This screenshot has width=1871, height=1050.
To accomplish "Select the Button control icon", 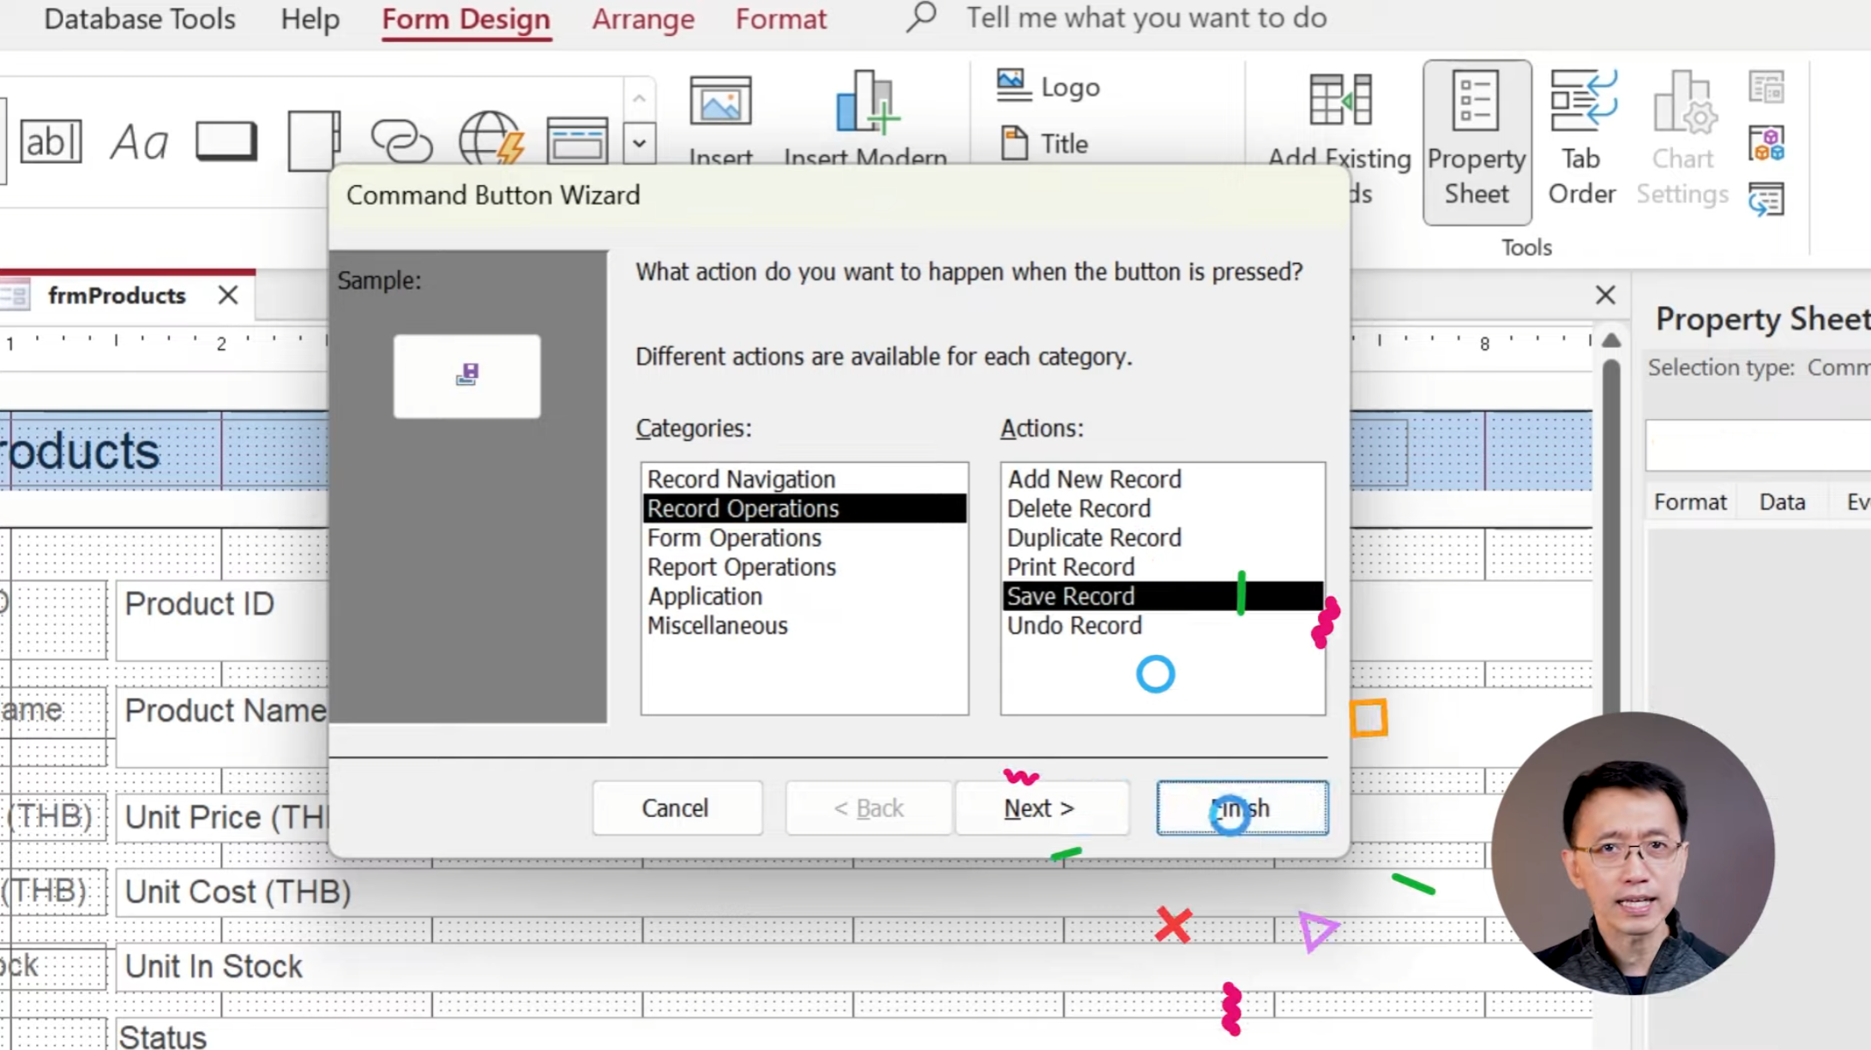I will 226,141.
